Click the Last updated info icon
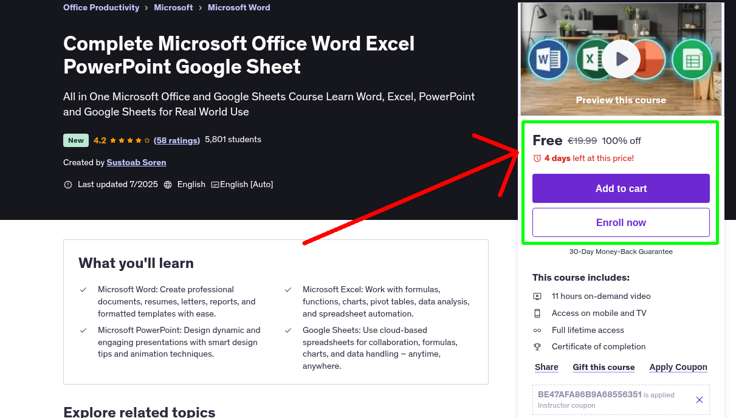This screenshot has height=418, width=736. tap(68, 185)
